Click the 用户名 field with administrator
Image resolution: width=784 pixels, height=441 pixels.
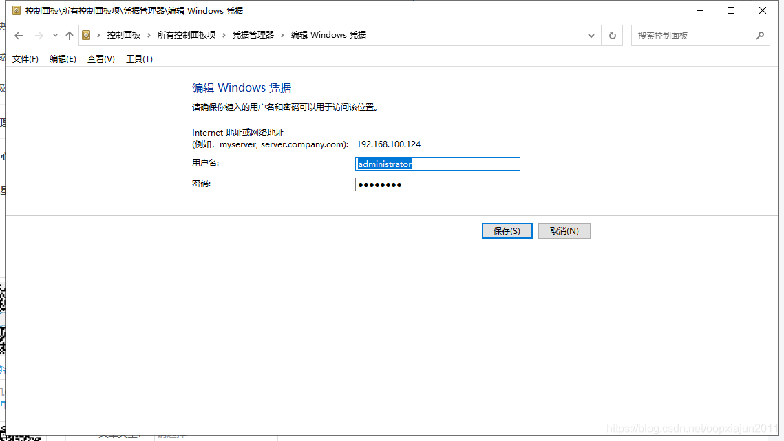(x=438, y=164)
